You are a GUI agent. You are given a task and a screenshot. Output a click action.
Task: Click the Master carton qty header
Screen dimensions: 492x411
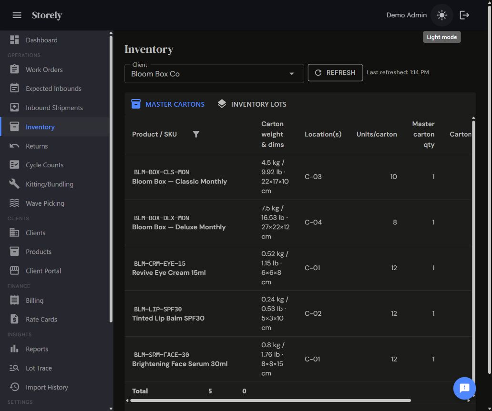tap(423, 134)
